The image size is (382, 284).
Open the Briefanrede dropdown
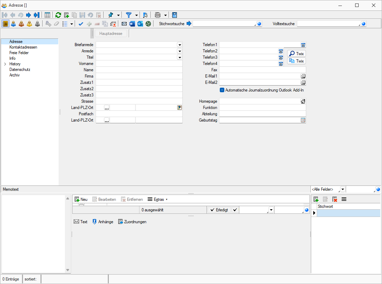pyautogui.click(x=180, y=45)
